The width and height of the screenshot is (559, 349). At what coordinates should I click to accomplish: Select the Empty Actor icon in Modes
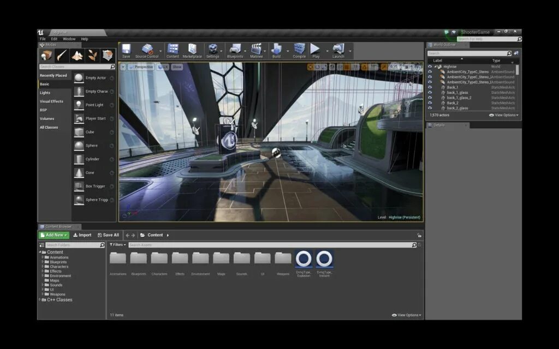click(x=79, y=77)
